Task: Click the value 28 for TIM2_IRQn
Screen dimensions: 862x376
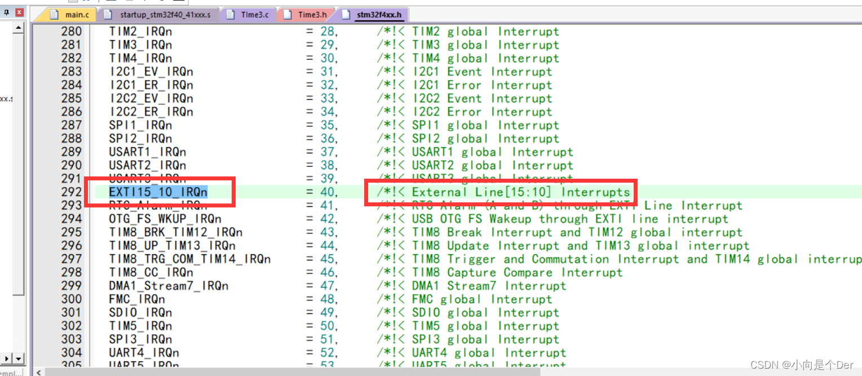Action: (x=327, y=32)
